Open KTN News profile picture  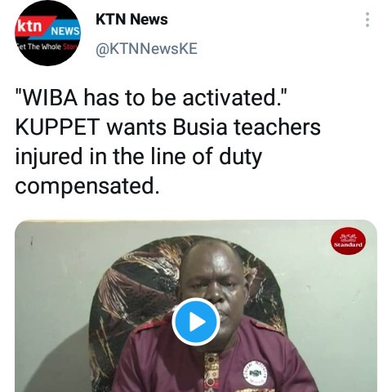47,33
